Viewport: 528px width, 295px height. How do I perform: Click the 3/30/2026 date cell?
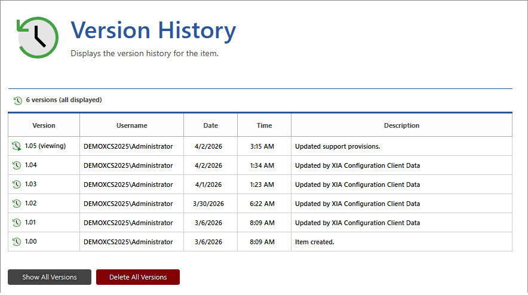pyautogui.click(x=208, y=204)
